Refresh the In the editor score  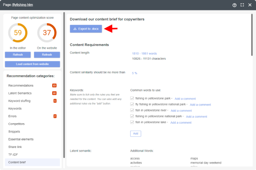point(18,55)
